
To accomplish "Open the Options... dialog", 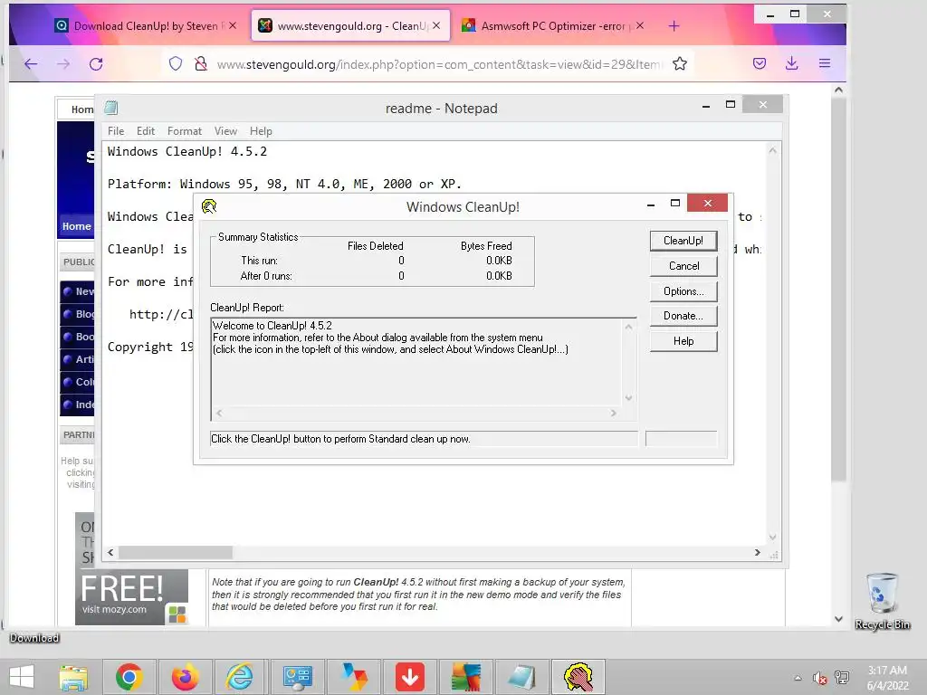I will tap(683, 291).
